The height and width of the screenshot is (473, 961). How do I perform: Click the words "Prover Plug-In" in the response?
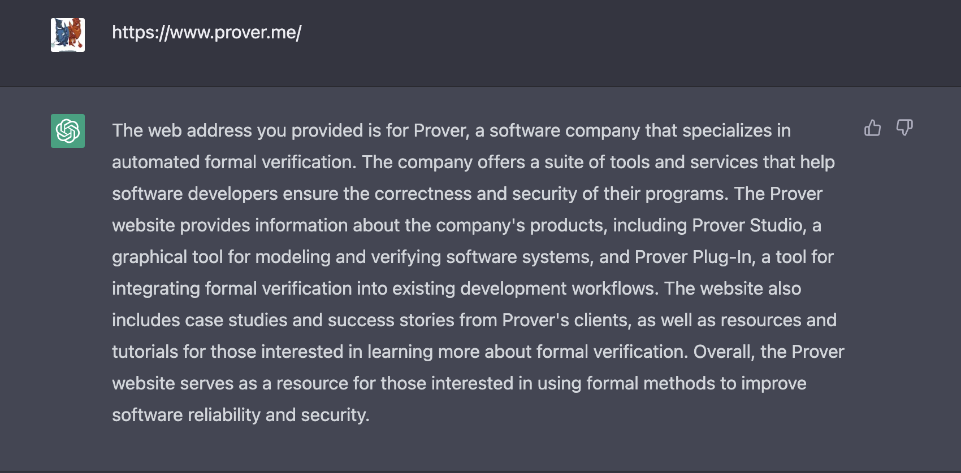click(x=695, y=257)
